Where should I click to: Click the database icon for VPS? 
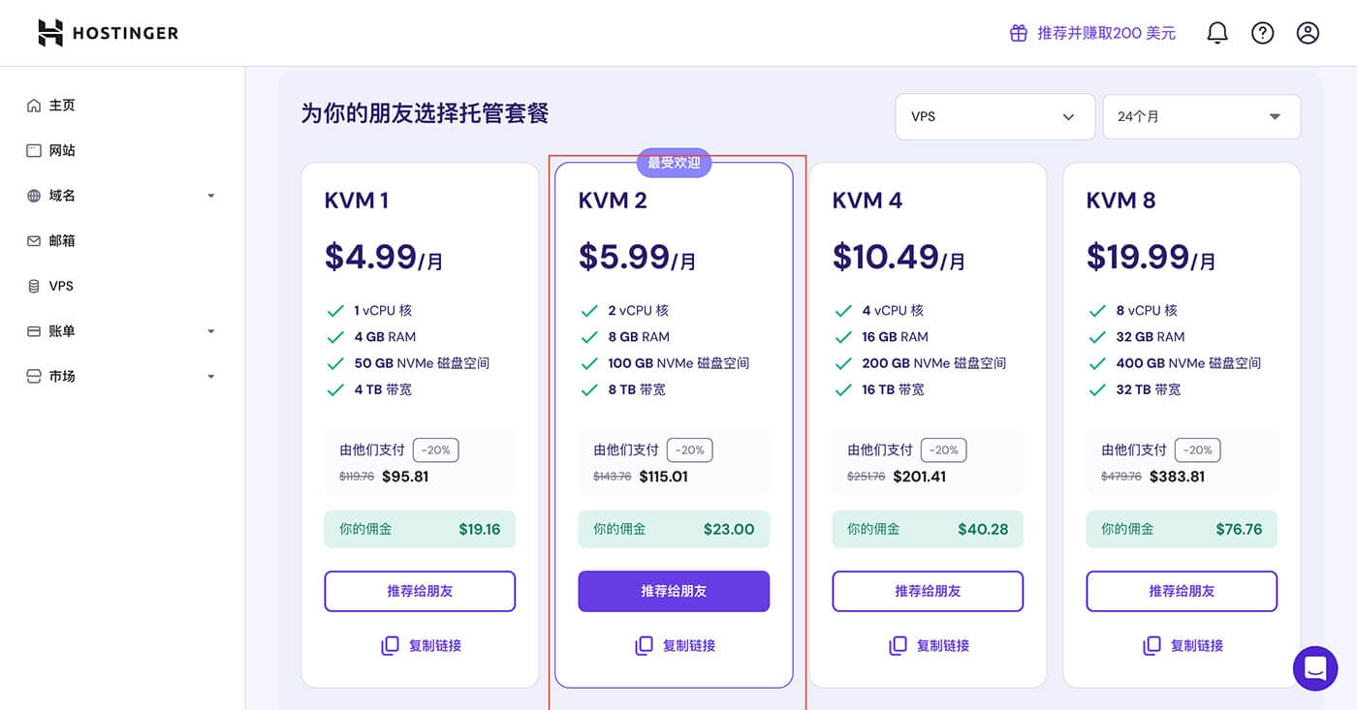coord(34,286)
